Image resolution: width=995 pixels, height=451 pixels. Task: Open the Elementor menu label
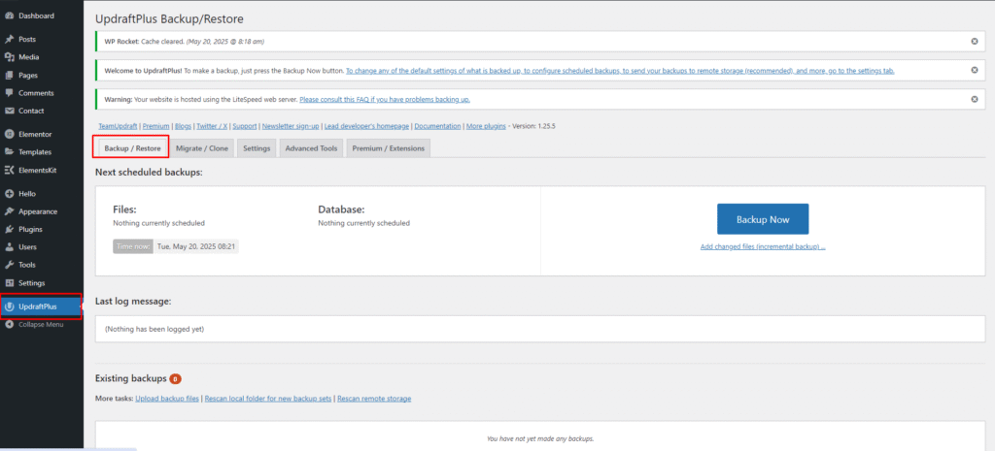(x=35, y=134)
